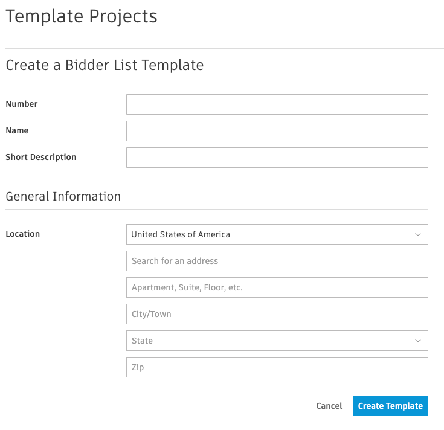The width and height of the screenshot is (444, 430).
Task: Click the Short Description label
Action: [x=41, y=157]
